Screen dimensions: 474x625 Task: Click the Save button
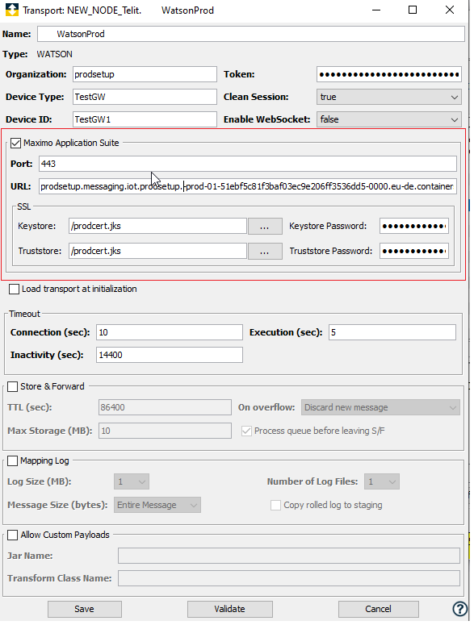coord(85,609)
